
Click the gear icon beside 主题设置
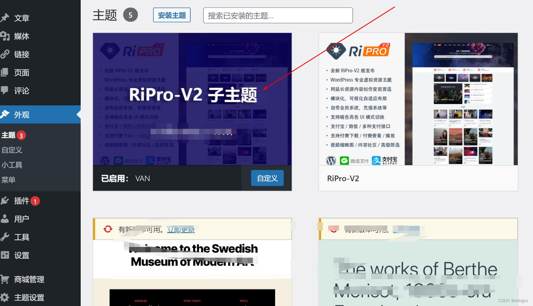click(5, 297)
